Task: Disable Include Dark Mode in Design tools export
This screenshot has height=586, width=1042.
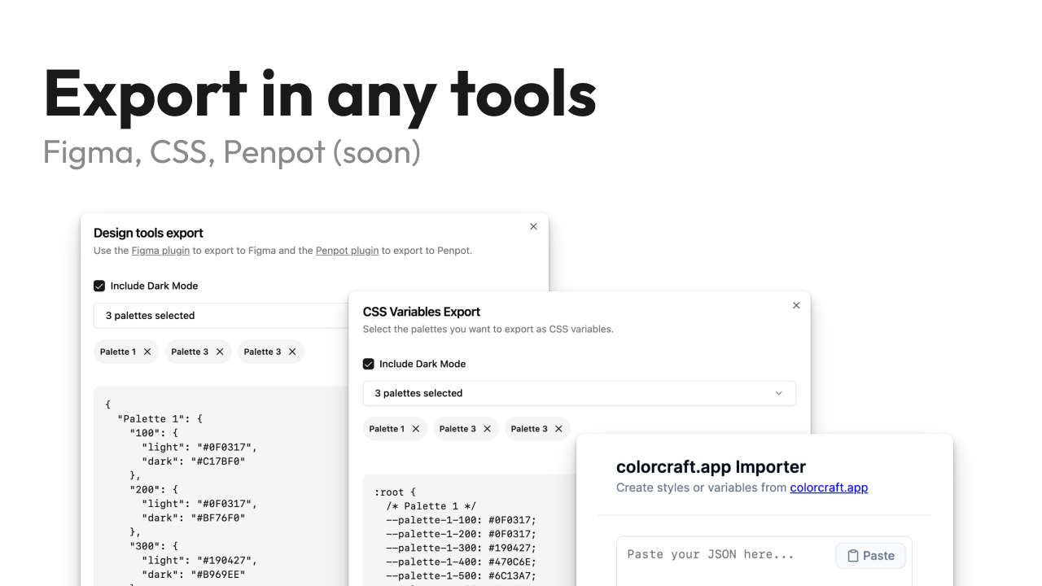Action: pos(99,286)
